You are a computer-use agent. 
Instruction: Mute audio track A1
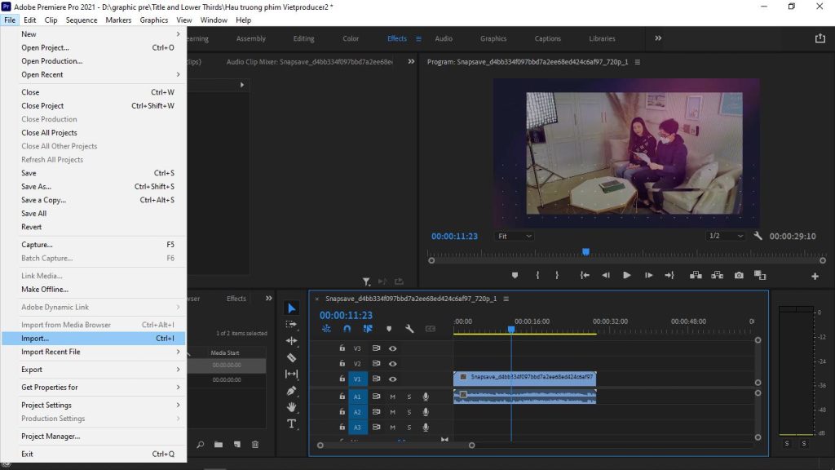[393, 397]
